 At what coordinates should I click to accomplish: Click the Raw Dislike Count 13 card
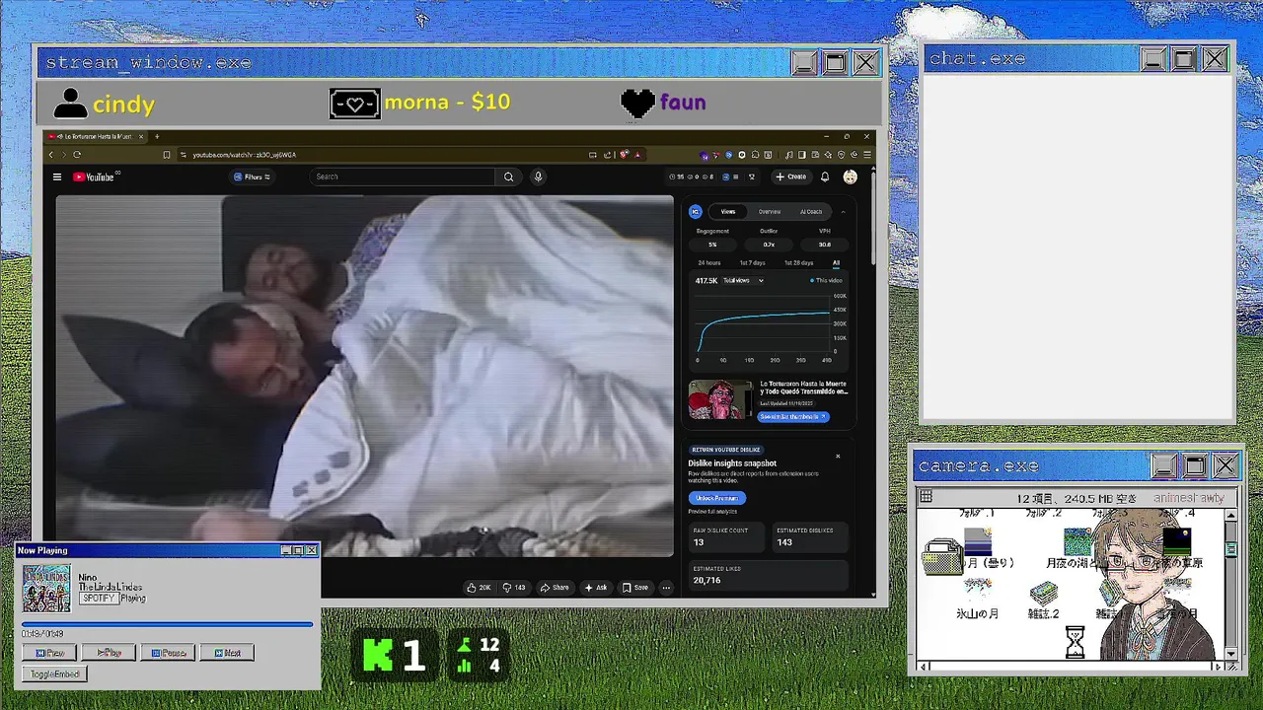coord(725,537)
